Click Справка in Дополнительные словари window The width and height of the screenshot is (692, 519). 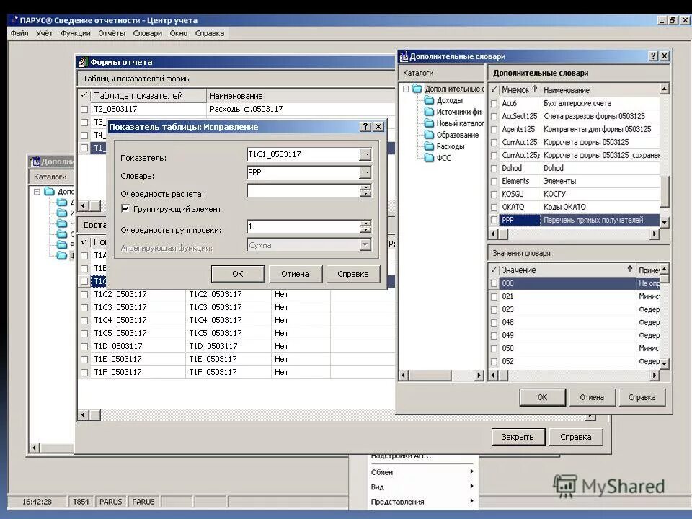[x=642, y=397]
